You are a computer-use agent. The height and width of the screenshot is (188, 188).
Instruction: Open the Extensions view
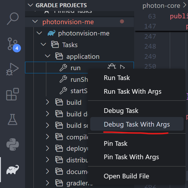coord(13,94)
